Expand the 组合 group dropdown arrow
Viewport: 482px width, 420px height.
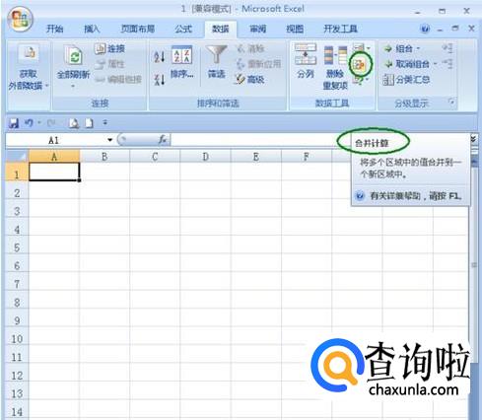[418, 48]
